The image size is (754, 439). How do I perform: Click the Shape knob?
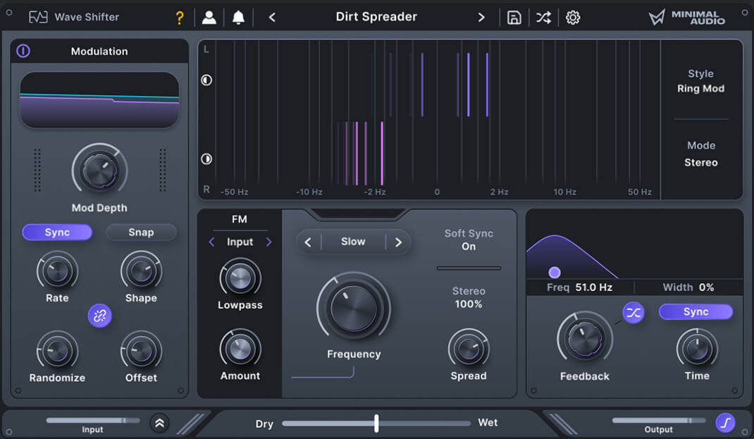141,271
